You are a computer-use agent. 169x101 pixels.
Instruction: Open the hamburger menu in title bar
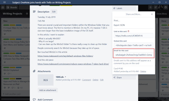[x=5, y=2]
